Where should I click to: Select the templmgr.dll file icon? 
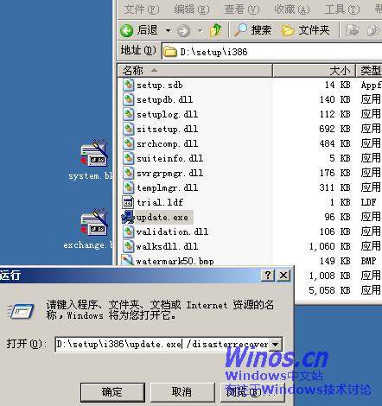click(x=128, y=187)
